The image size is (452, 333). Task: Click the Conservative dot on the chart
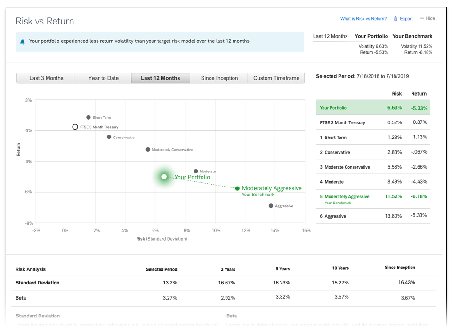pyautogui.click(x=109, y=137)
